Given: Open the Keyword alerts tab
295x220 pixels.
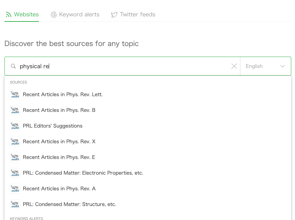Looking at the screenshot, I should [79, 15].
